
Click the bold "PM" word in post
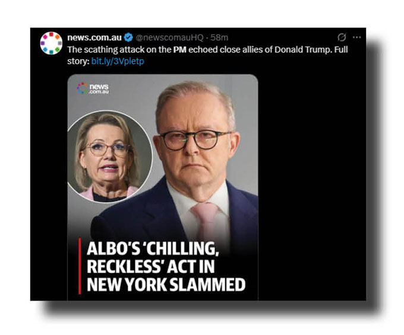179,50
